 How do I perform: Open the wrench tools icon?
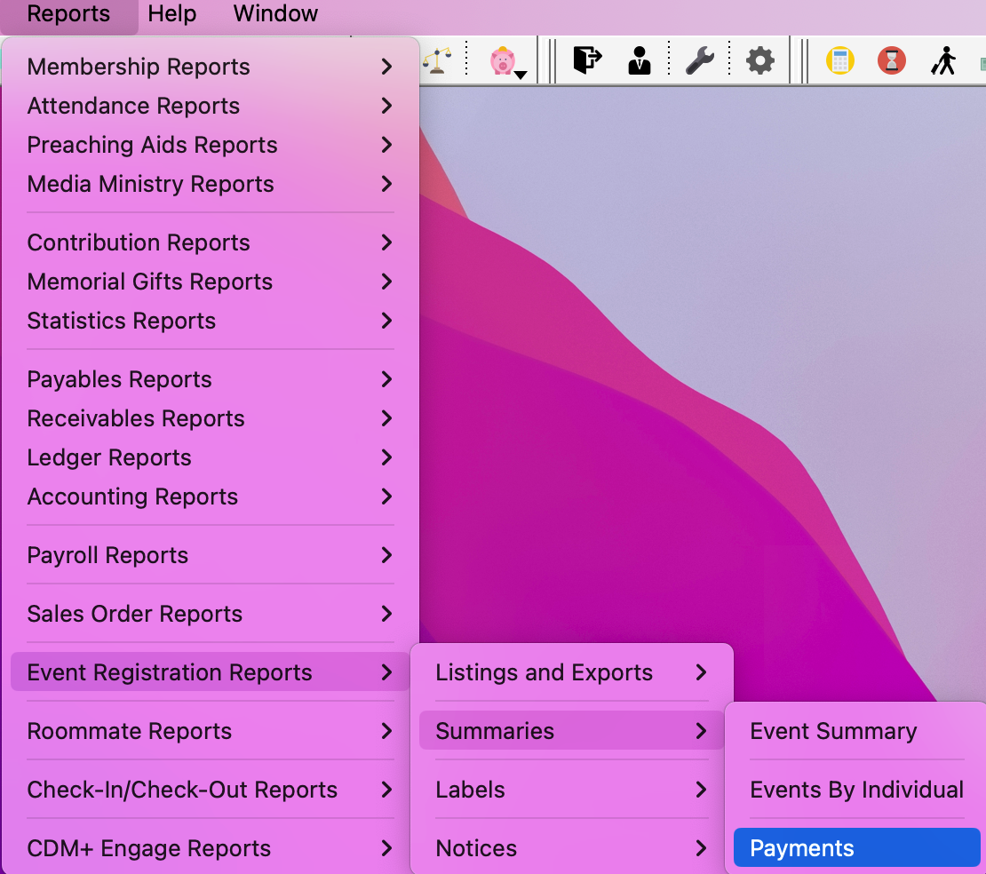click(700, 60)
